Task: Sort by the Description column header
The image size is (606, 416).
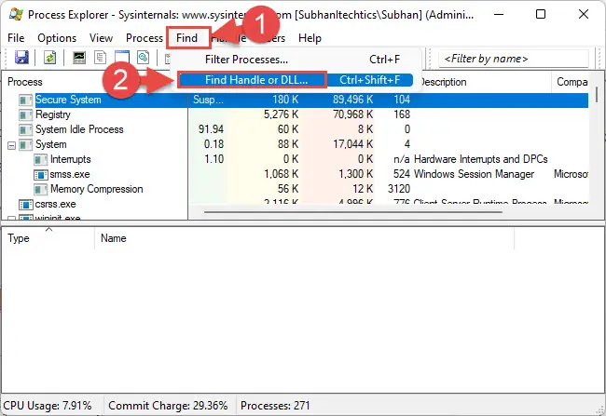Action: click(443, 82)
